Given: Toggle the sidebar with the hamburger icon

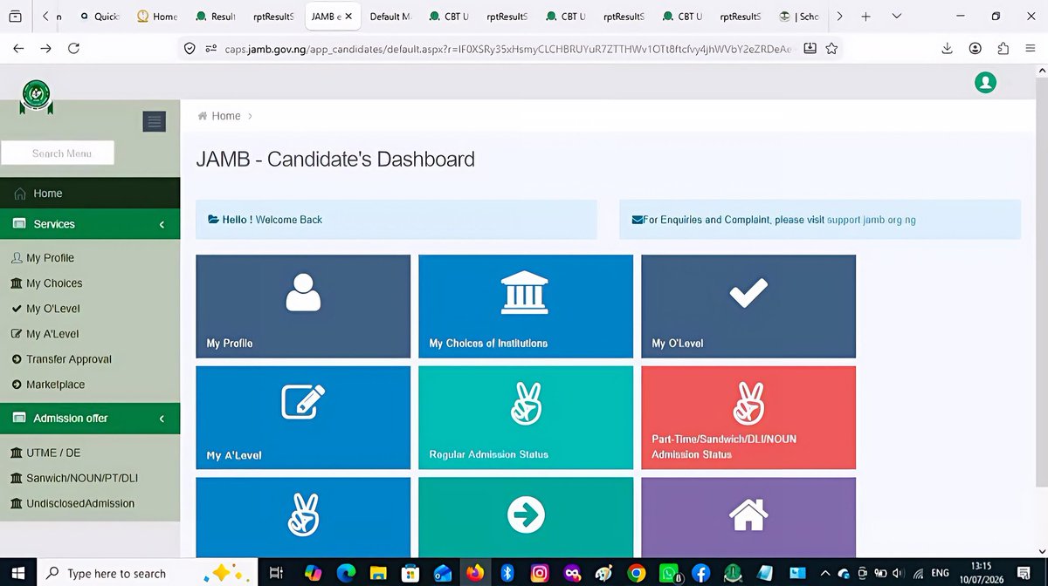Looking at the screenshot, I should point(154,122).
